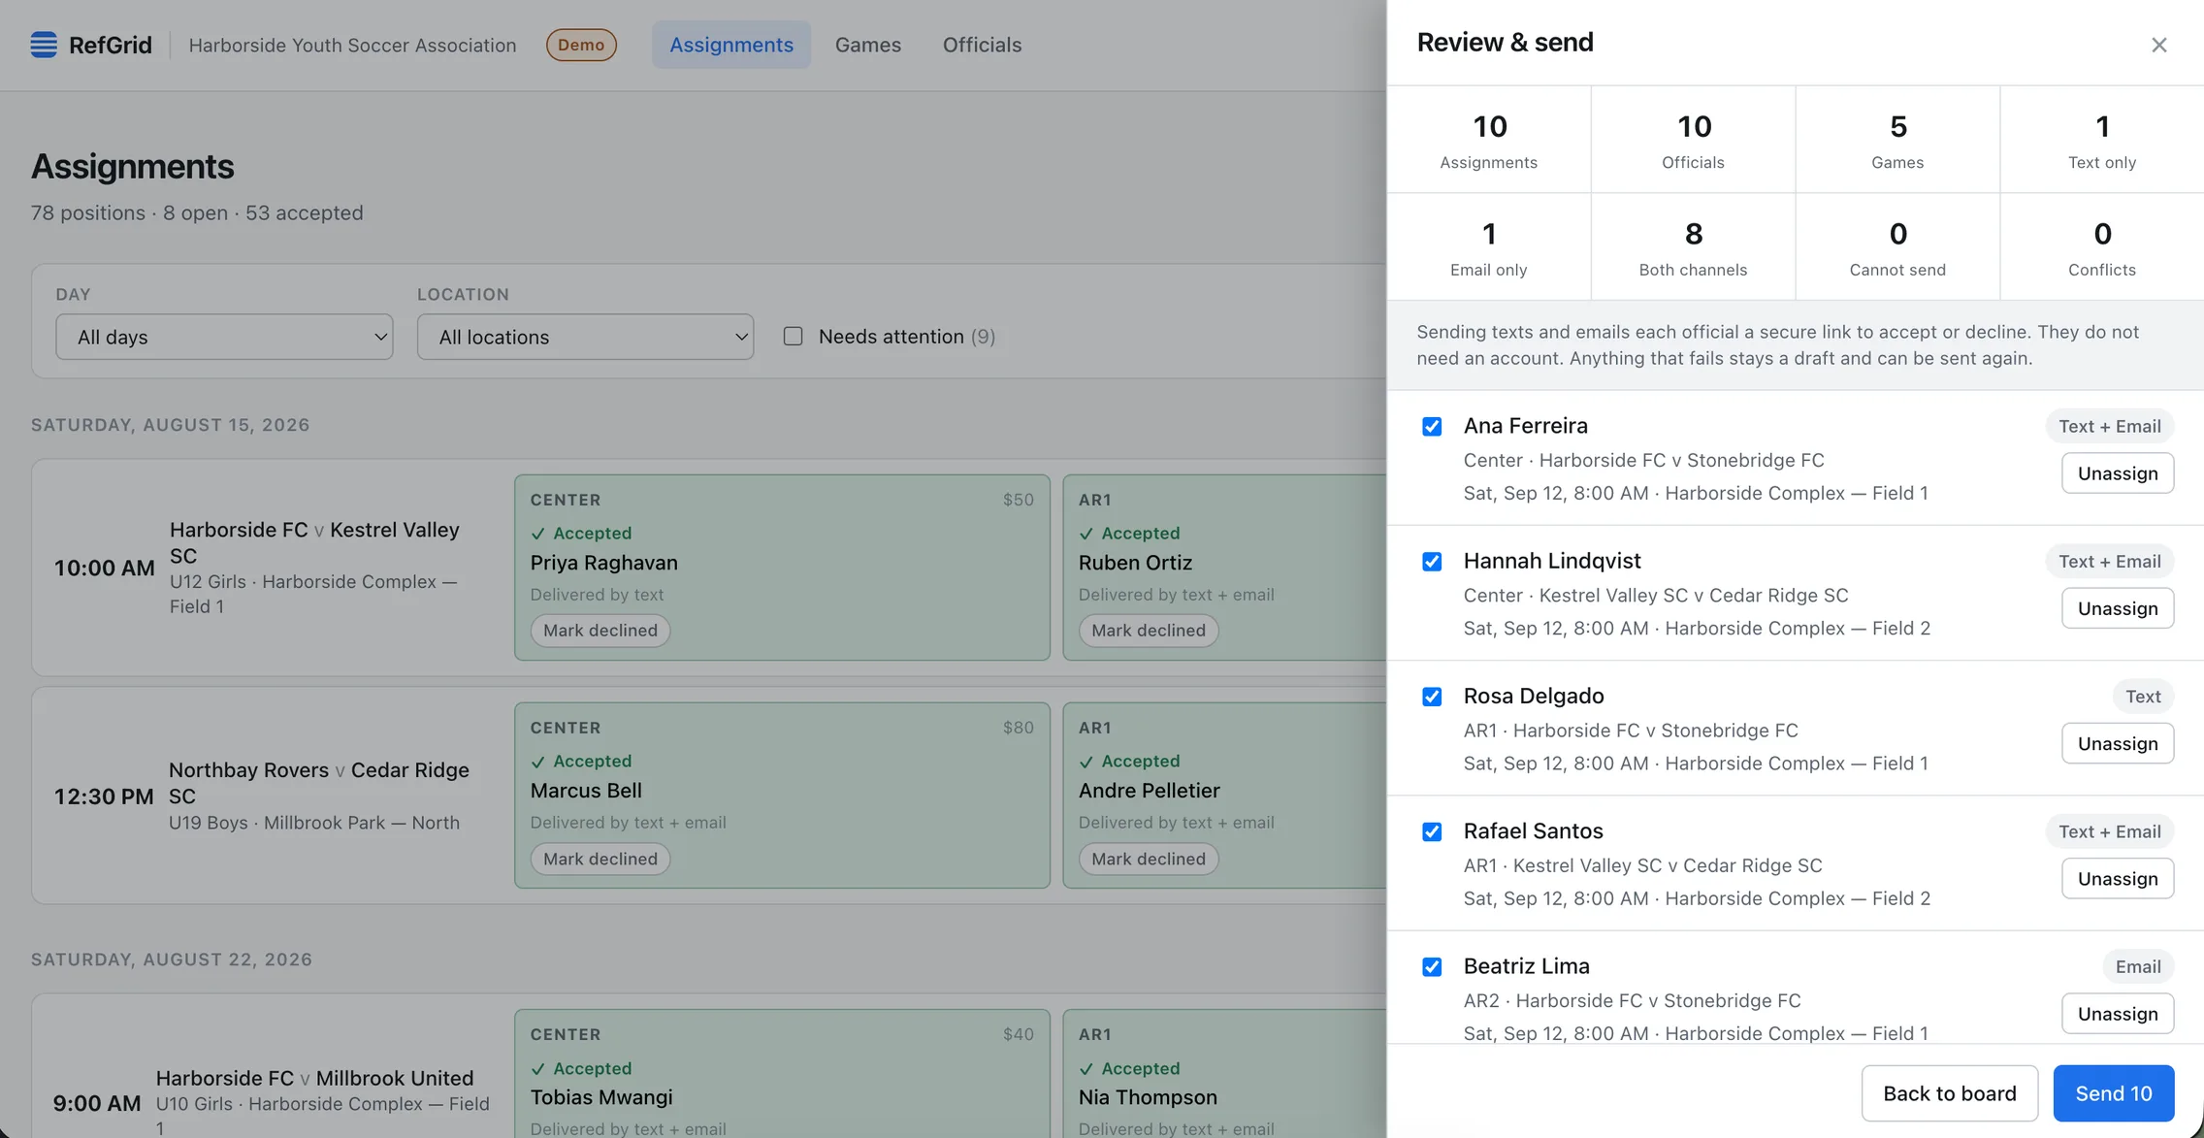
Task: Open the All days dropdown
Action: point(224,337)
